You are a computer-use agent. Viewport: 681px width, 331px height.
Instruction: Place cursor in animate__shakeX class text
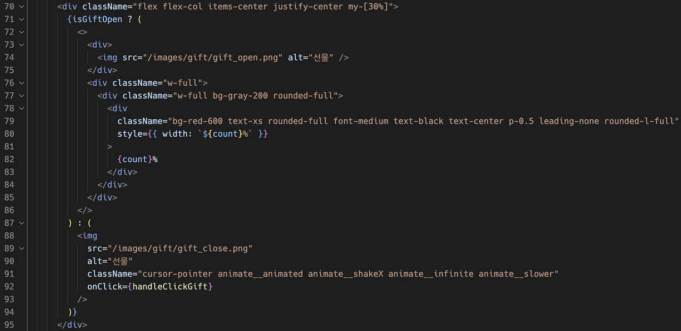(346, 274)
